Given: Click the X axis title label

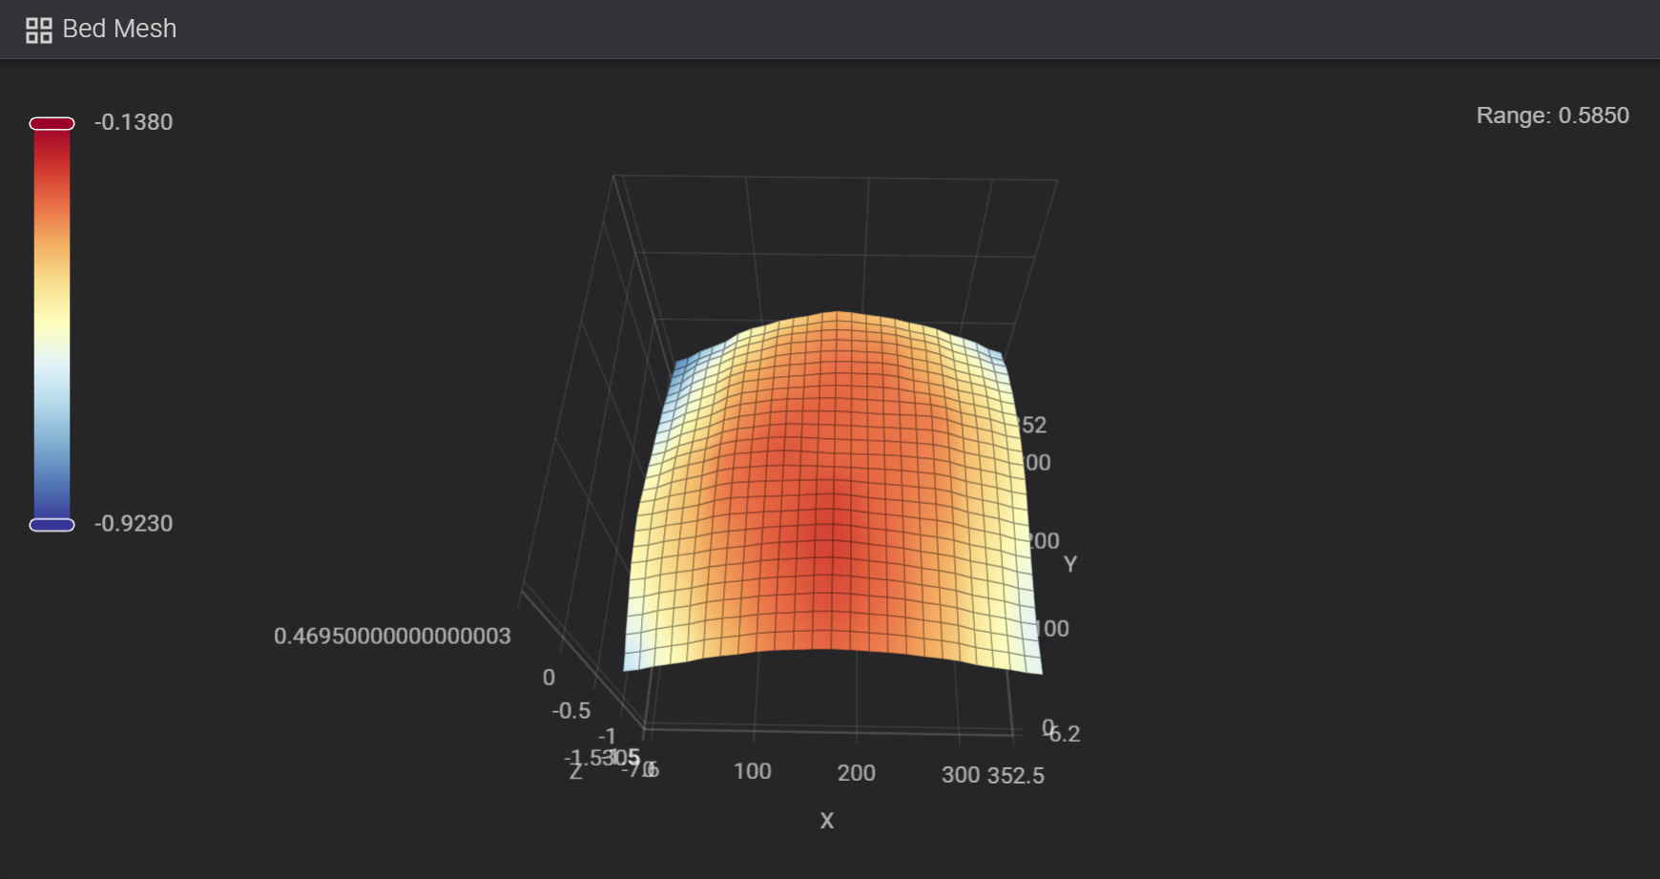Looking at the screenshot, I should (826, 821).
